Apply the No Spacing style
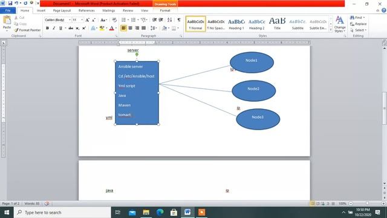The width and height of the screenshot is (387, 218). coord(216,24)
